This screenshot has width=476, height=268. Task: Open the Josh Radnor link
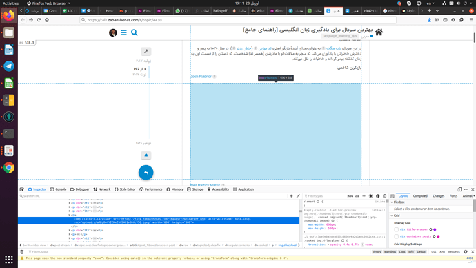(x=201, y=77)
